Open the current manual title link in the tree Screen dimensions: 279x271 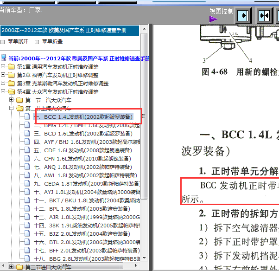[x=79, y=58]
